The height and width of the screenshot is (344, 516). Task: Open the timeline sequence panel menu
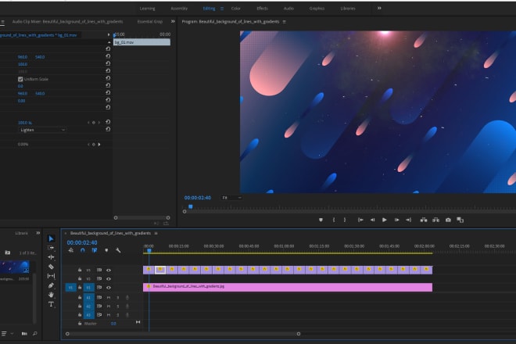[156, 233]
